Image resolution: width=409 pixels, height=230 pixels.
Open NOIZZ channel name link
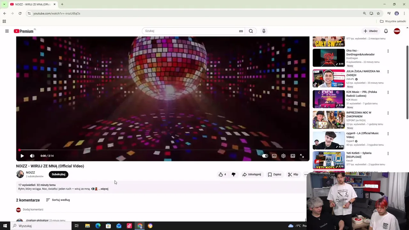coord(30,172)
